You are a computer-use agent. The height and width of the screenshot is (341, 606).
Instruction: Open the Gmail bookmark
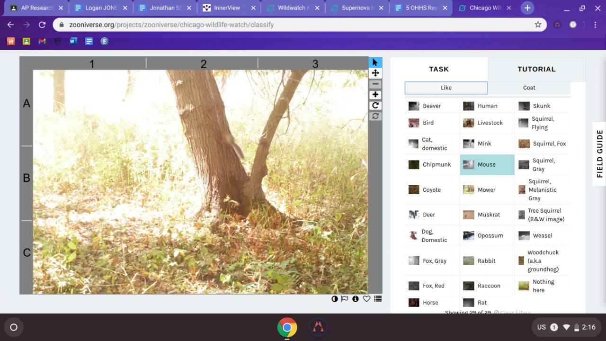(x=42, y=41)
